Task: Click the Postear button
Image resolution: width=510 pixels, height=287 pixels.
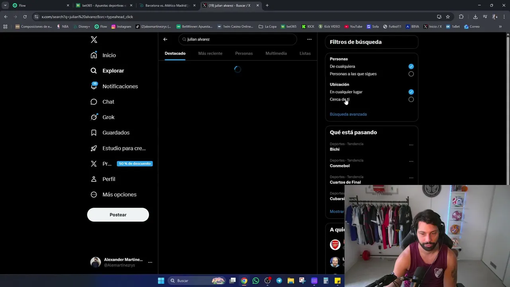Action: click(x=118, y=215)
